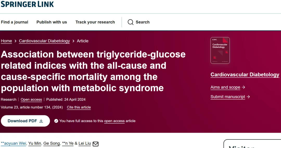View author Ge Song's details
Viewport: 281px width, 148px height.
click(52, 144)
